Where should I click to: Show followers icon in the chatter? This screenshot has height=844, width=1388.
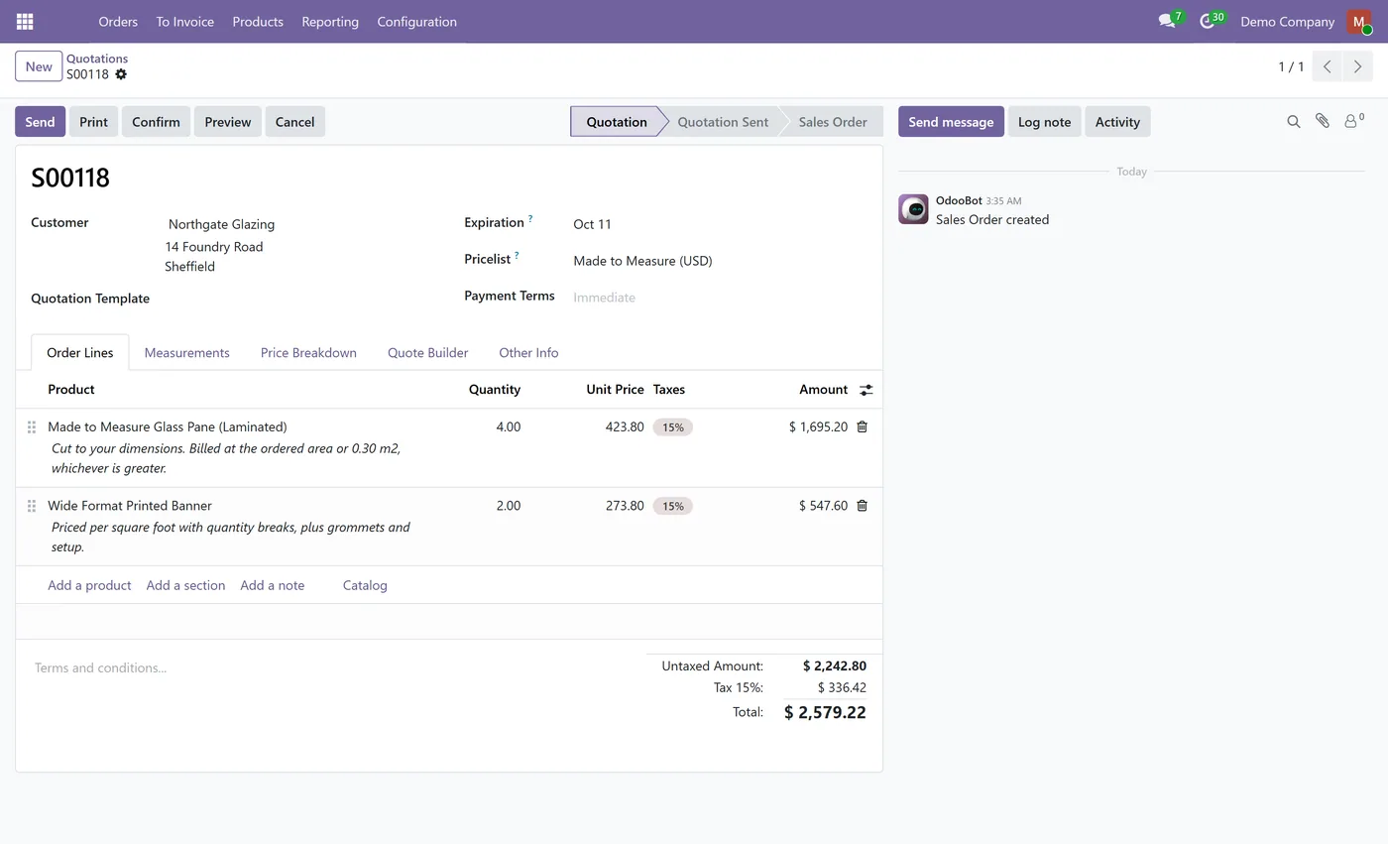tap(1353, 121)
